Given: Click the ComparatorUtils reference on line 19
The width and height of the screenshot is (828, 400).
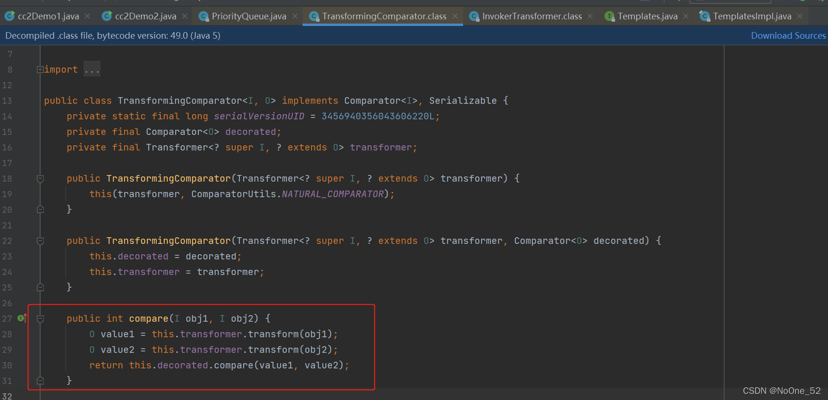Looking at the screenshot, I should coord(234,194).
